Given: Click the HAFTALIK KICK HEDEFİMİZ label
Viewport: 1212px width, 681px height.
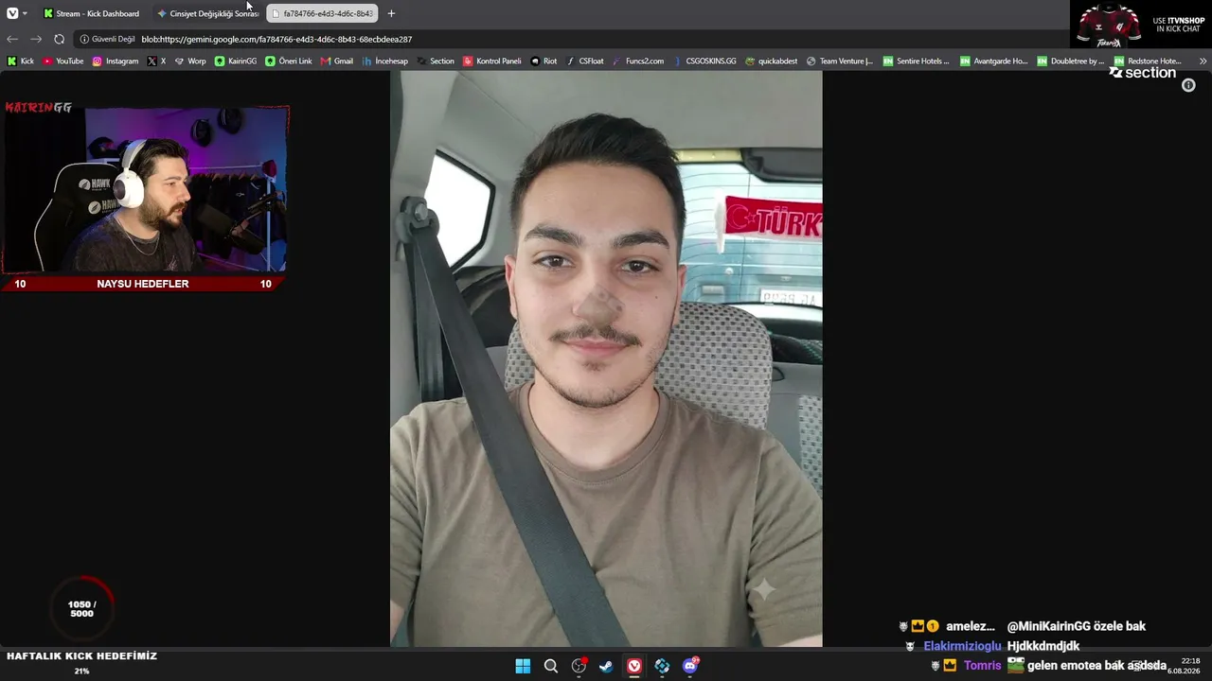Looking at the screenshot, I should pyautogui.click(x=82, y=655).
